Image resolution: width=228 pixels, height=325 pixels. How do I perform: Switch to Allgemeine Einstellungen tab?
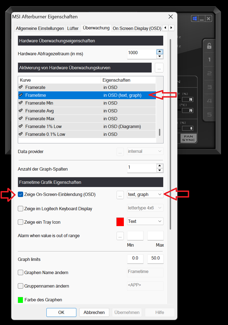pyautogui.click(x=40, y=28)
